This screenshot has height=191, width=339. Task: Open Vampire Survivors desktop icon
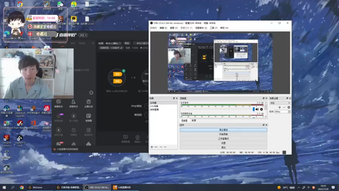click(6, 141)
